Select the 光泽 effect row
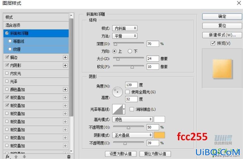243x159 pixels. [36, 81]
